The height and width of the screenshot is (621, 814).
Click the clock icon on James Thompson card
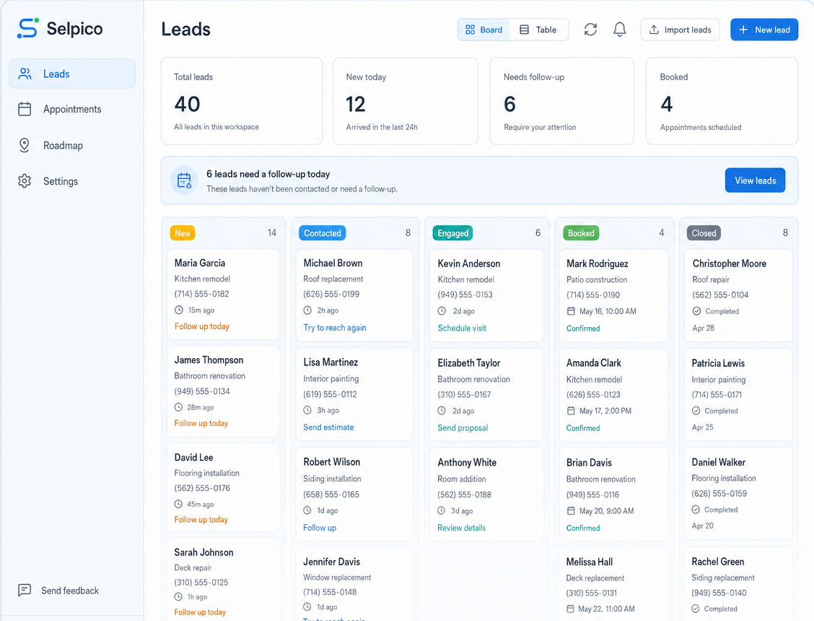pos(178,407)
